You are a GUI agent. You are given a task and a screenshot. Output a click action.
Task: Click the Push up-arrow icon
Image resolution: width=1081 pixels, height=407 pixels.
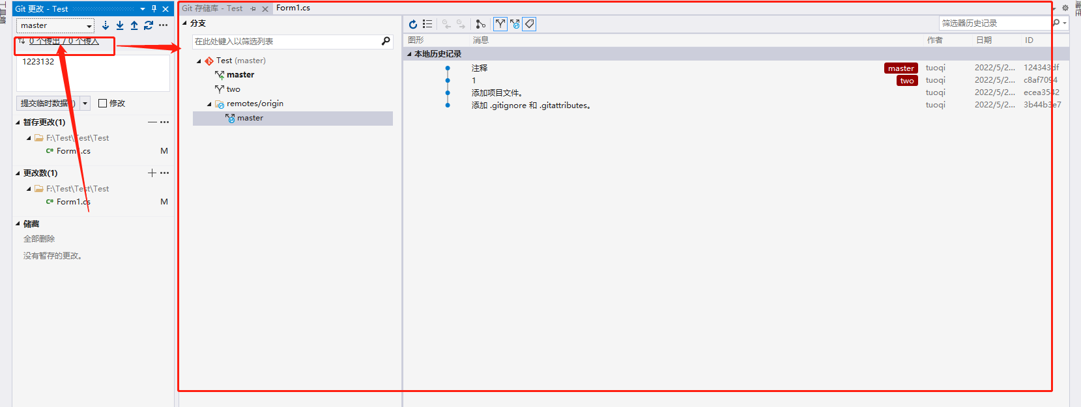point(134,25)
